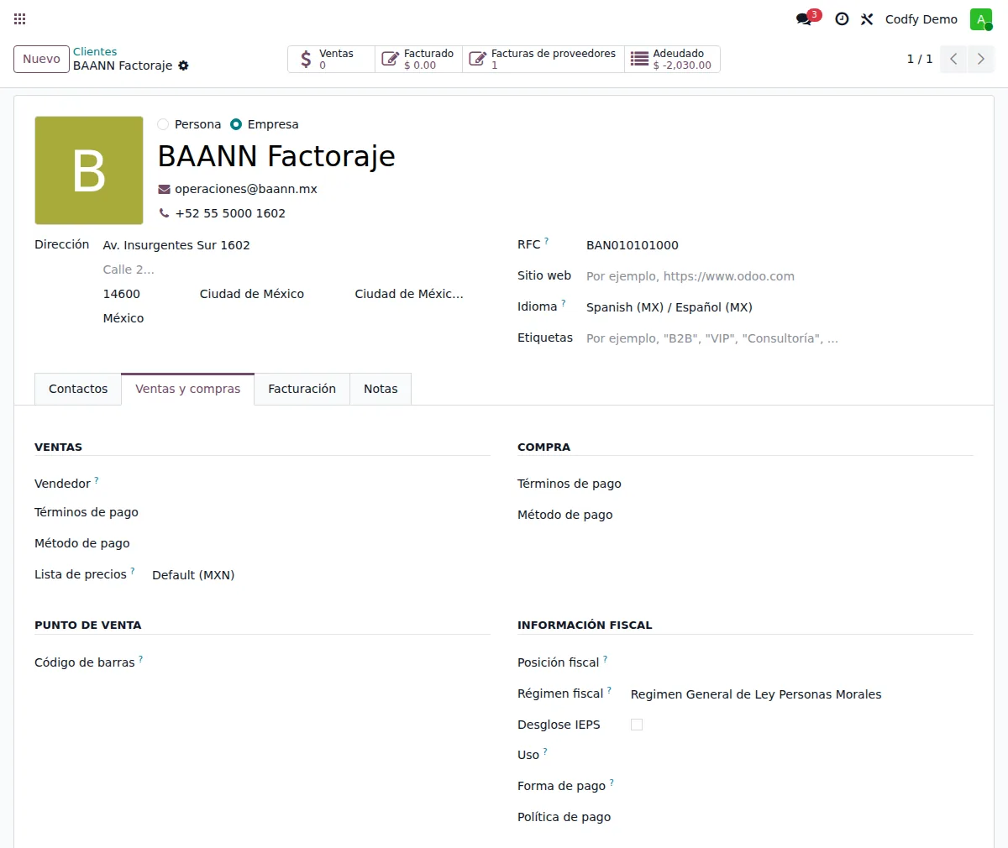Image resolution: width=1008 pixels, height=848 pixels.
Task: Open the conversations chat bubble icon
Action: (x=804, y=18)
